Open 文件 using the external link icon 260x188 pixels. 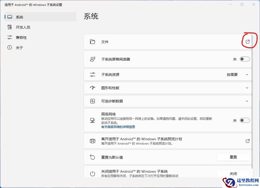[247, 41]
